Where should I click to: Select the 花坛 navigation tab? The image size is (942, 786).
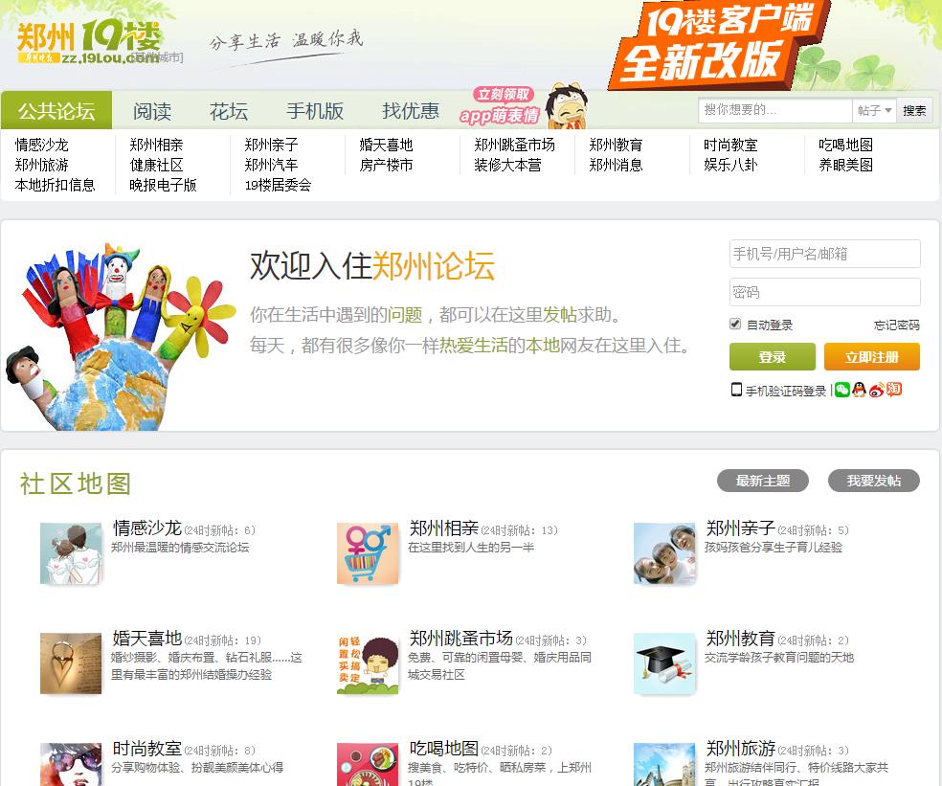click(x=228, y=110)
